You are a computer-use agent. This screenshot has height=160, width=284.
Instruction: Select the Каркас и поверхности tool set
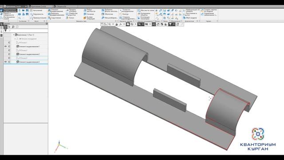[x=9, y=14]
